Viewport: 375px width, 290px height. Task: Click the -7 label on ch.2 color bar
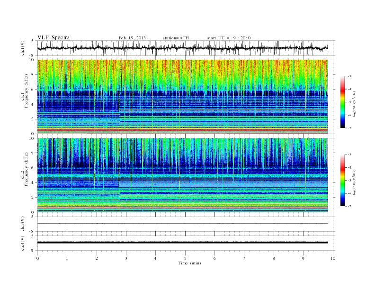tap(349, 206)
